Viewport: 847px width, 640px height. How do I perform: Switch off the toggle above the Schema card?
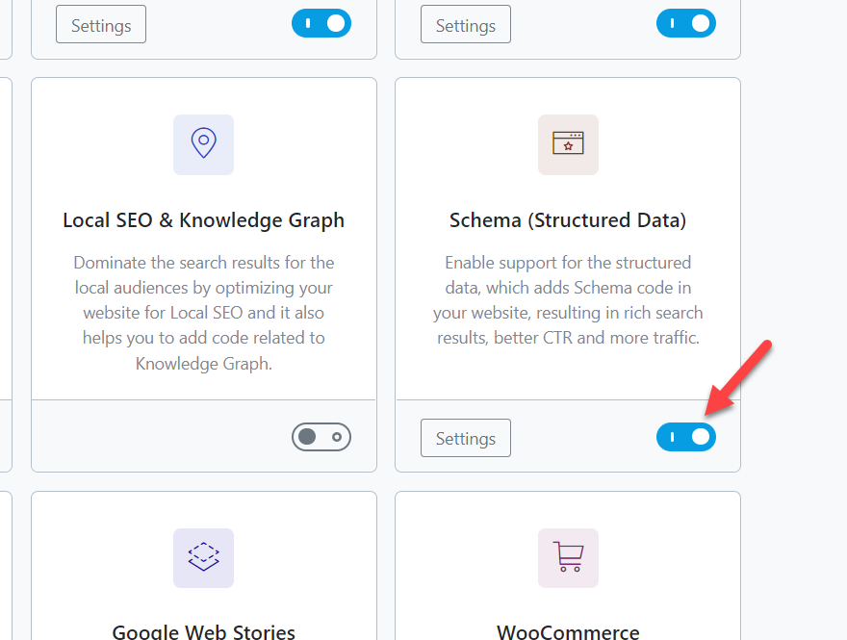[x=686, y=24]
